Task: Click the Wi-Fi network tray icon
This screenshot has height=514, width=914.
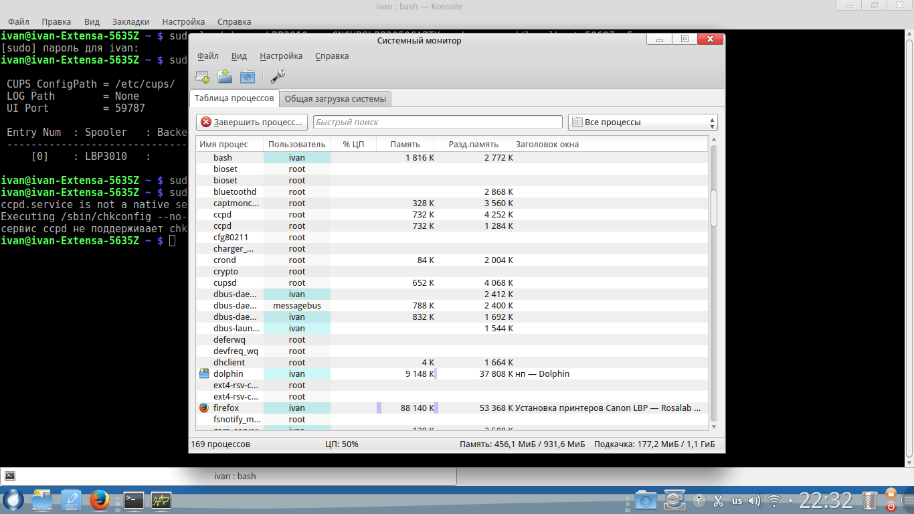Action: coord(774,501)
